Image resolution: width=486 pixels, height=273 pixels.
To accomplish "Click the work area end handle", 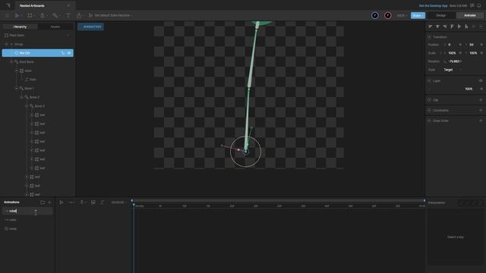I will click(x=424, y=200).
